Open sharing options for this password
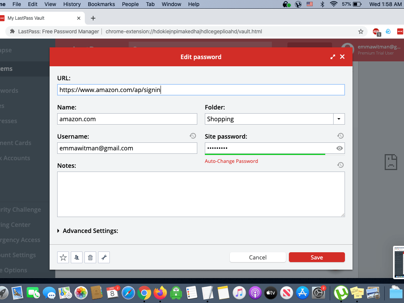Screen dimensions: 404x303 (76, 257)
